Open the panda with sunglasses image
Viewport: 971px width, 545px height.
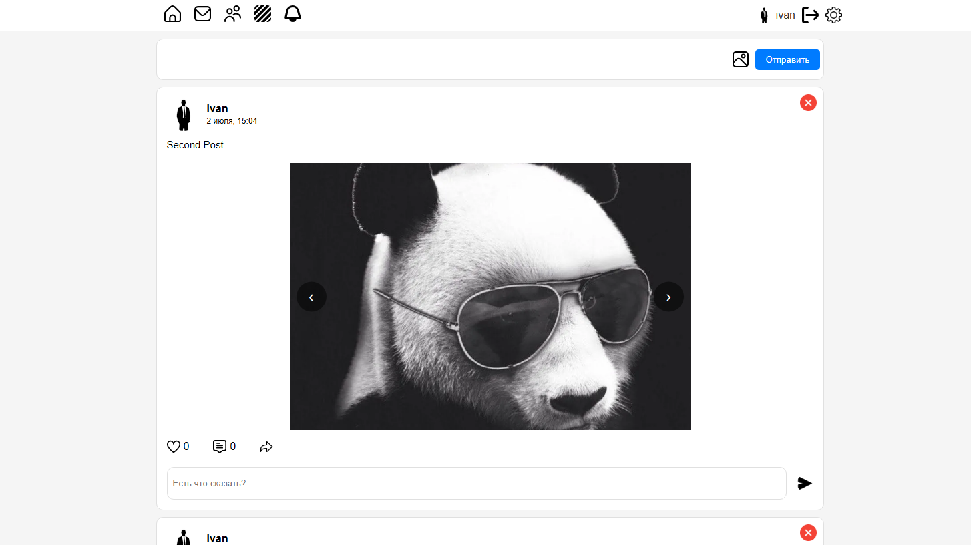(x=490, y=297)
